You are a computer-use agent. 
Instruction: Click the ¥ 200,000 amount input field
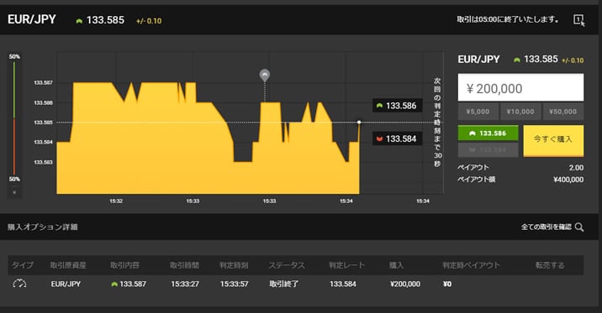520,88
